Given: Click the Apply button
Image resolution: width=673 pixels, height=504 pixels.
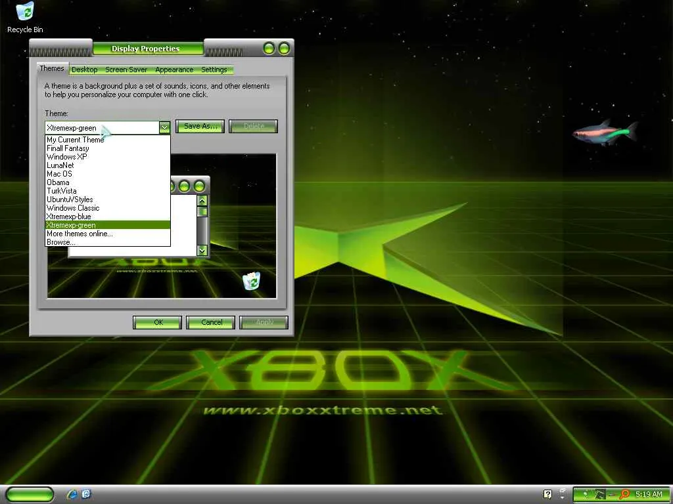Looking at the screenshot, I should tap(264, 322).
